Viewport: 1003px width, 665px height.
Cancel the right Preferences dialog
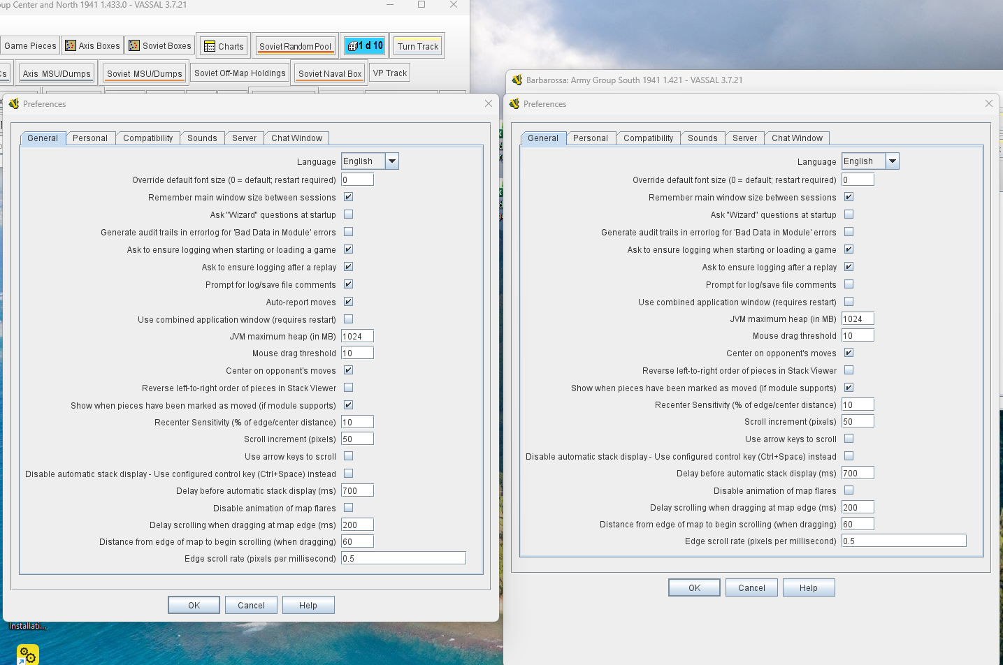click(751, 587)
